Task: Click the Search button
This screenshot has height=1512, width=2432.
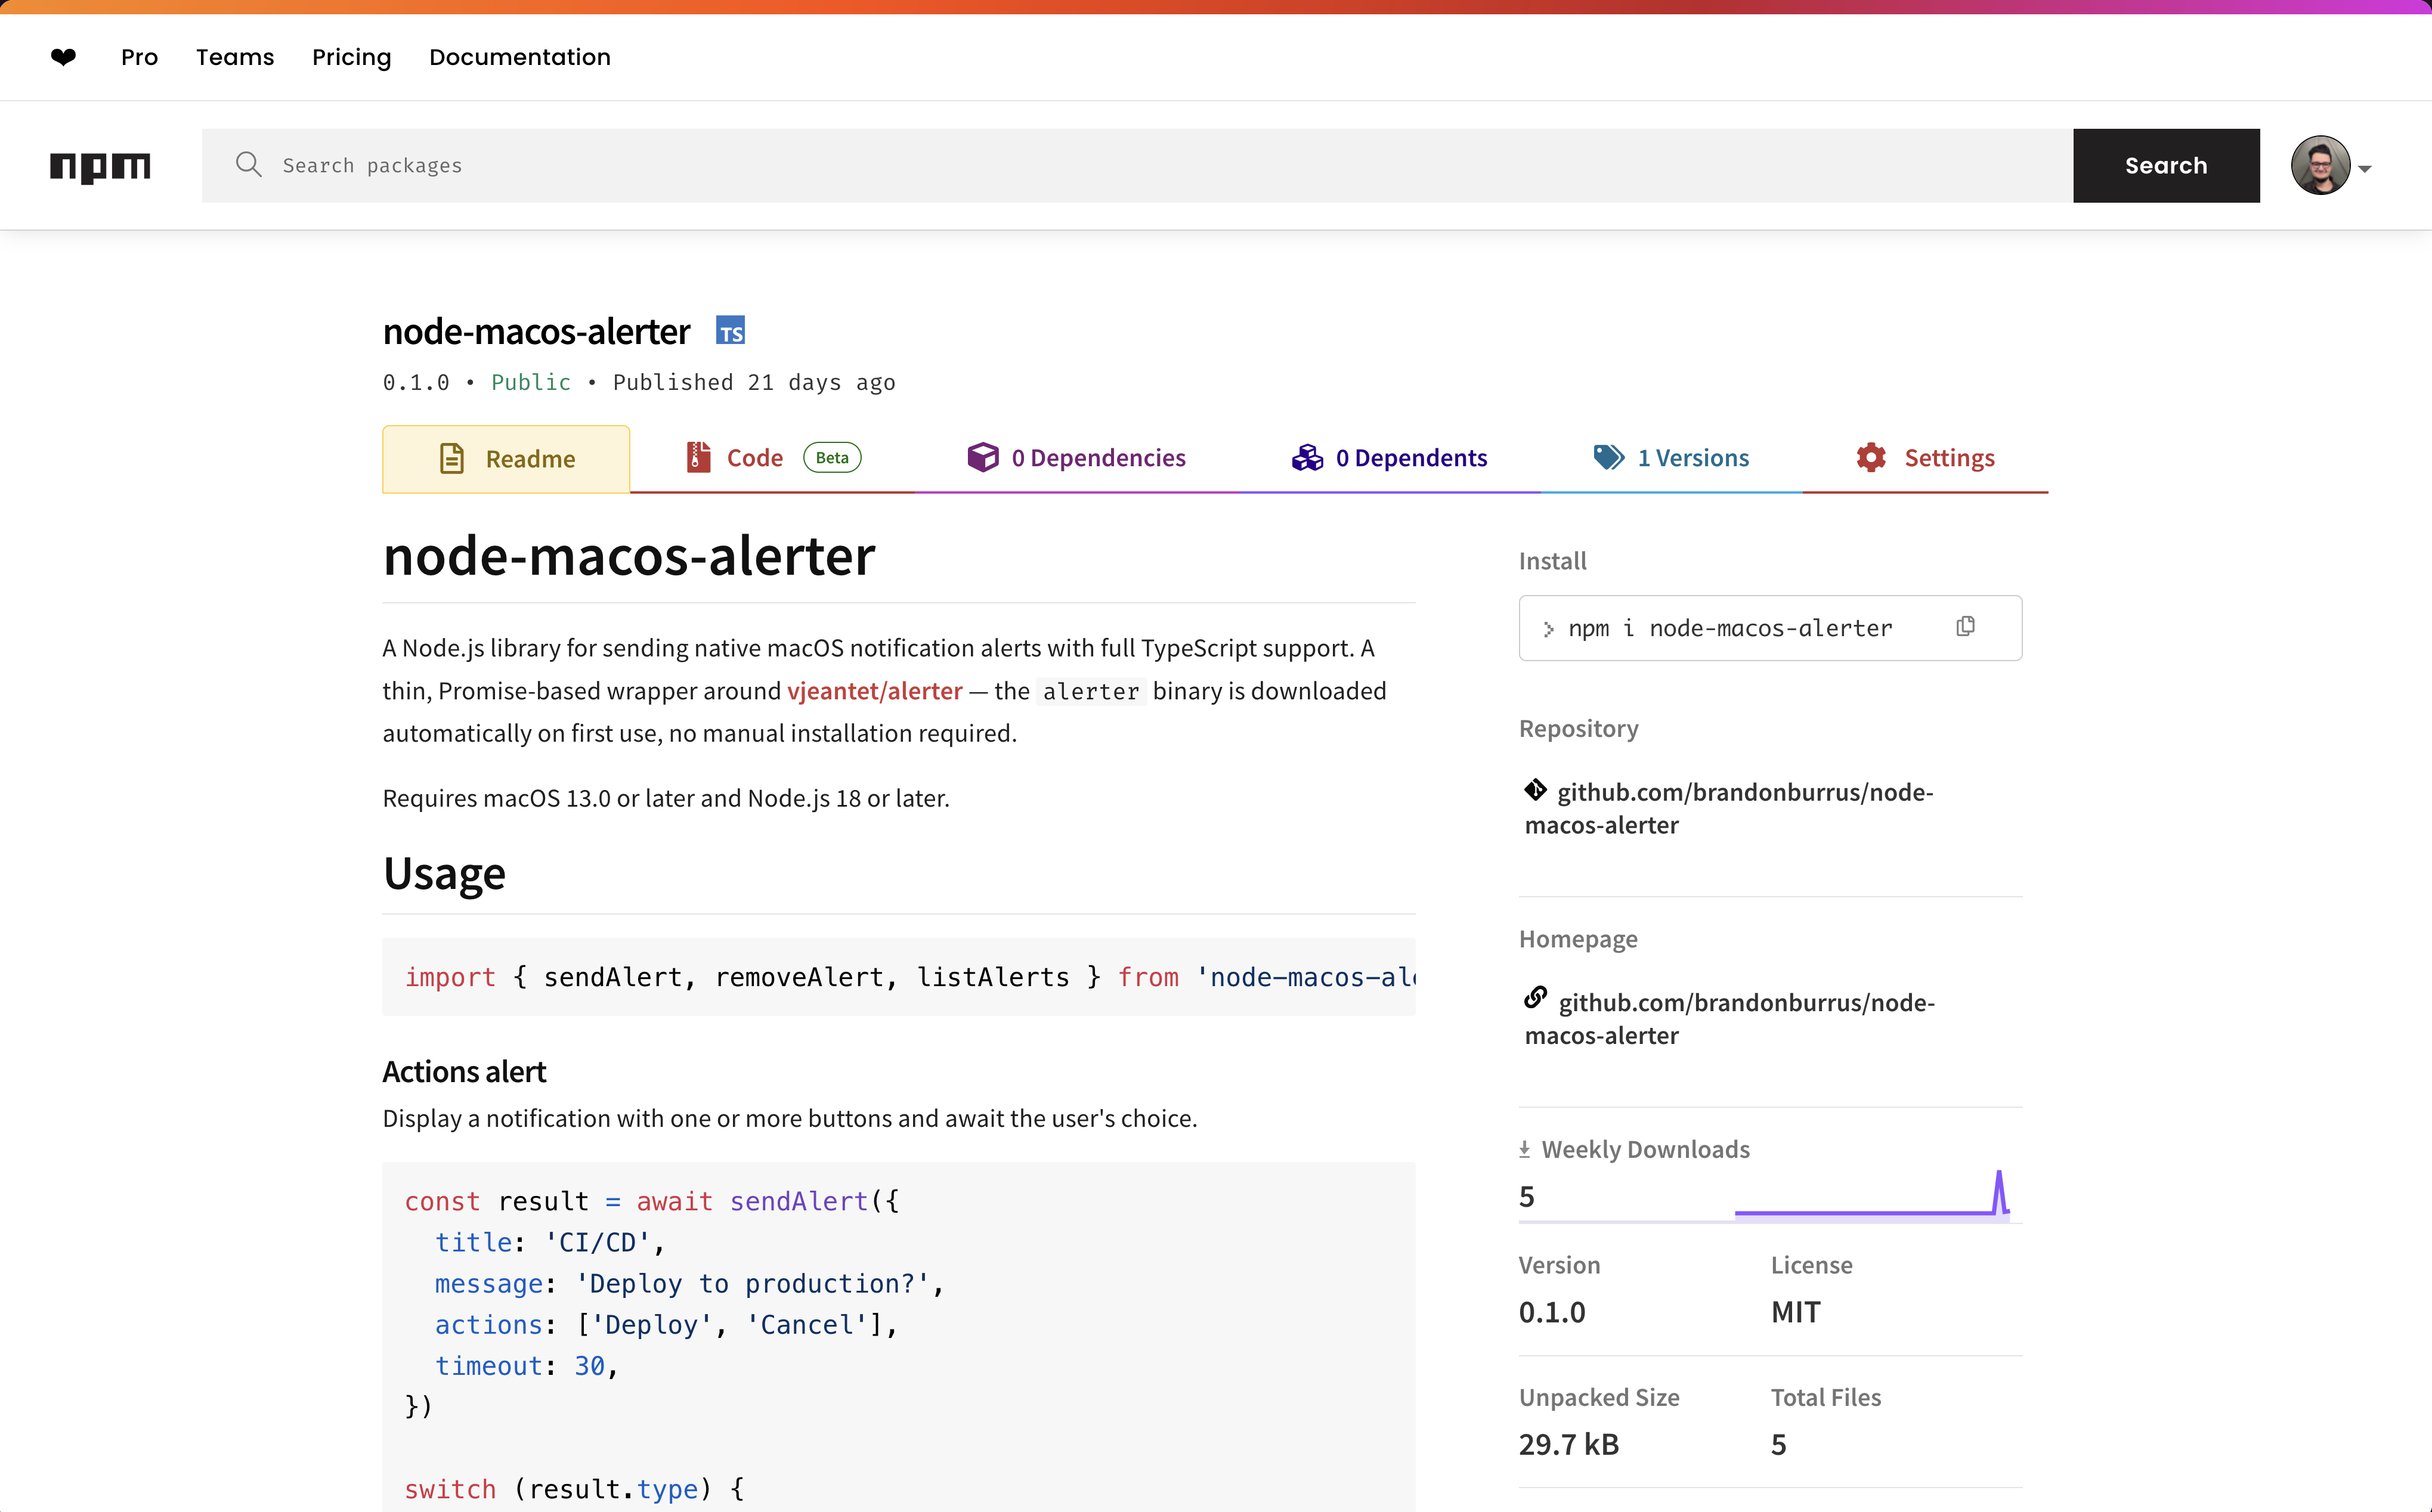Action: [2165, 165]
